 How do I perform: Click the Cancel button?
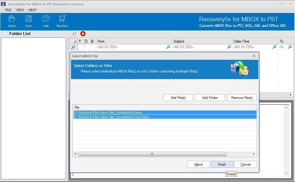coord(246,164)
